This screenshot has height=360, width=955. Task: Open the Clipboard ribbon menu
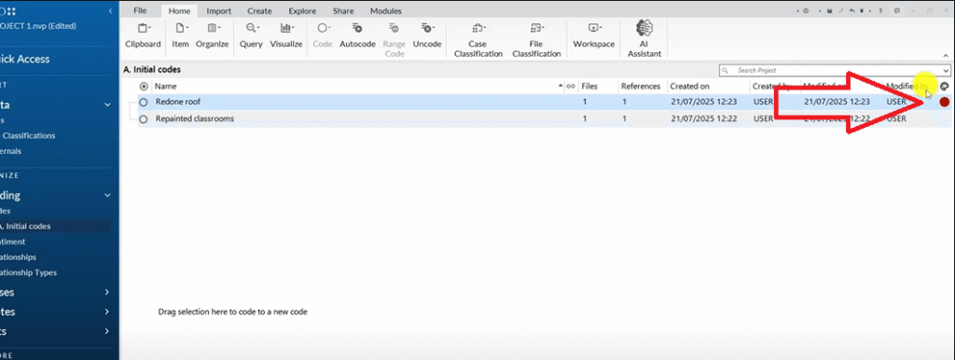point(143,35)
